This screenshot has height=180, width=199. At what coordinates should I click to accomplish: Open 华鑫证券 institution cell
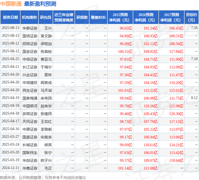(30, 168)
